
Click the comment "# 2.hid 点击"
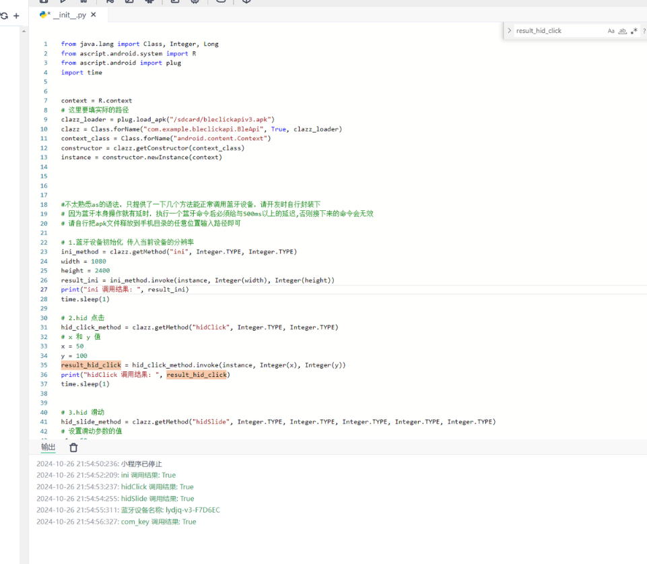coord(83,317)
